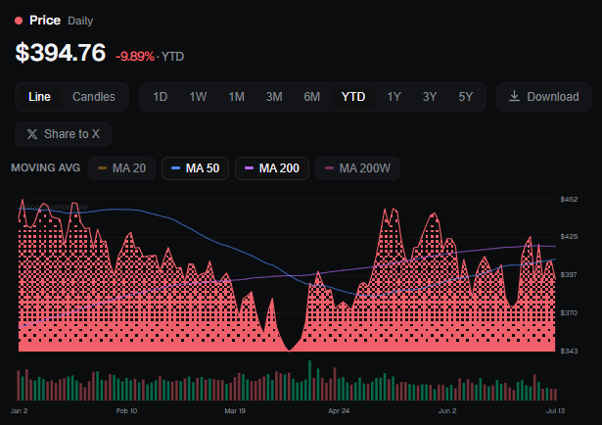Click the $394.76 price value
This screenshot has height=425, width=602.
click(61, 53)
